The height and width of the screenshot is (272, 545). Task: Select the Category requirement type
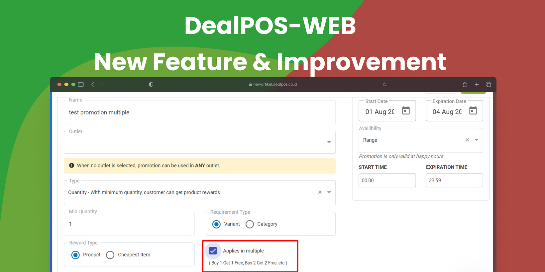(x=250, y=224)
